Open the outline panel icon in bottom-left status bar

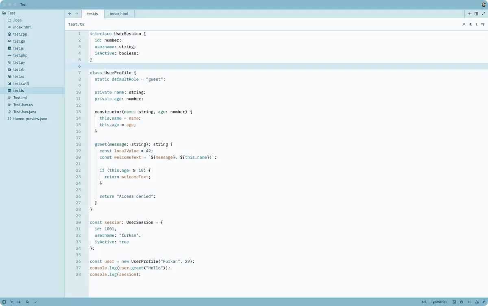(19, 302)
